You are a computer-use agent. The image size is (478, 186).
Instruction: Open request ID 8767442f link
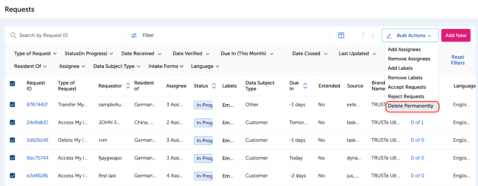click(37, 104)
